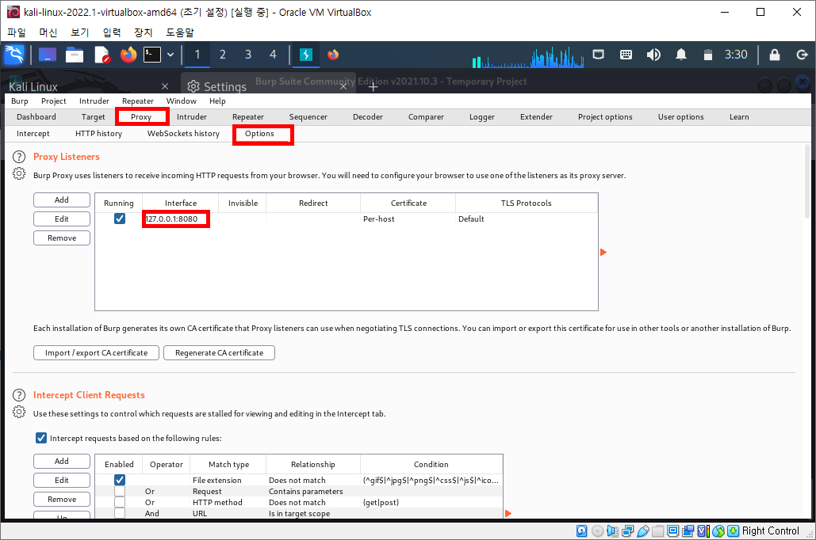The width and height of the screenshot is (816, 540).
Task: Open the Project menu
Action: [54, 101]
